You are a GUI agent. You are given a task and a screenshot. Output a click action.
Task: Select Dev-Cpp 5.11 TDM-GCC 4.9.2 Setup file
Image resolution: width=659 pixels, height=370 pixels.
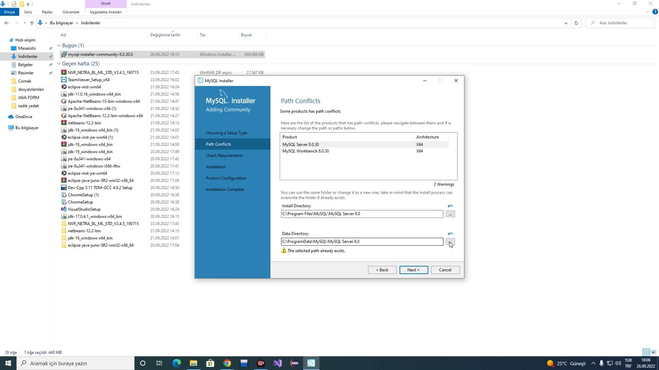click(x=100, y=188)
